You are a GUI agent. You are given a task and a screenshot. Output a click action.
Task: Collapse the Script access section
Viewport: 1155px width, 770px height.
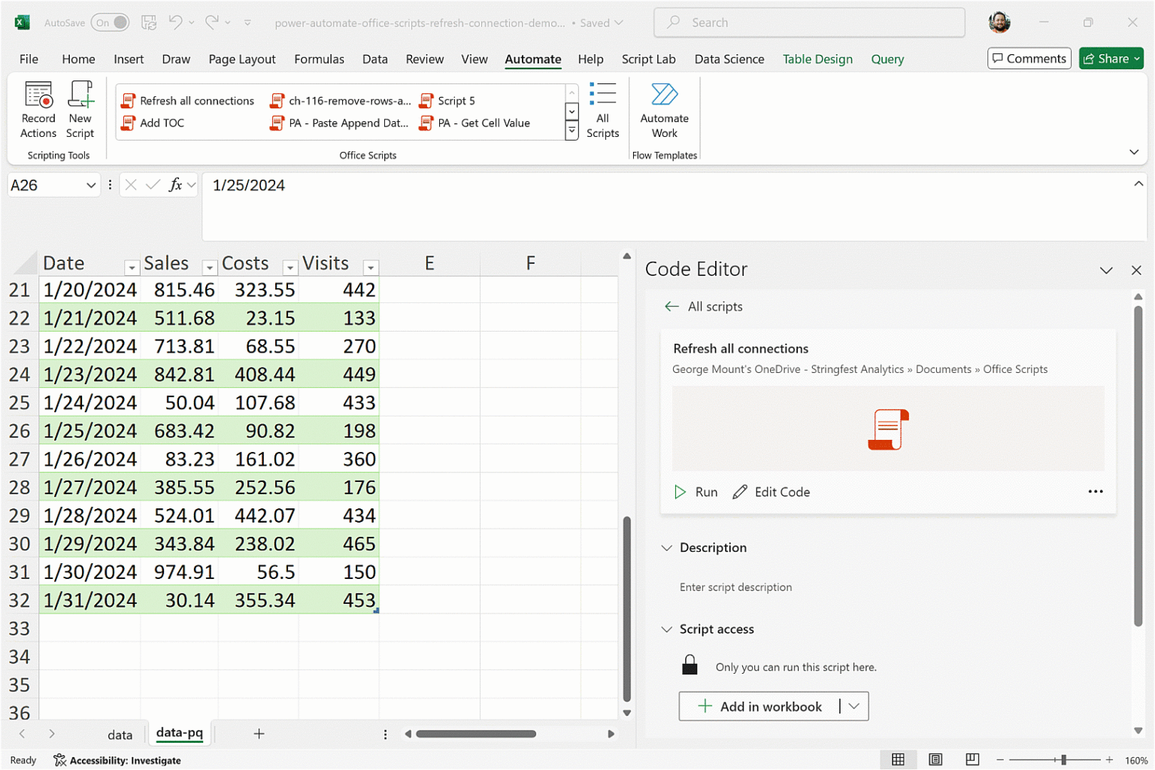[x=667, y=629]
